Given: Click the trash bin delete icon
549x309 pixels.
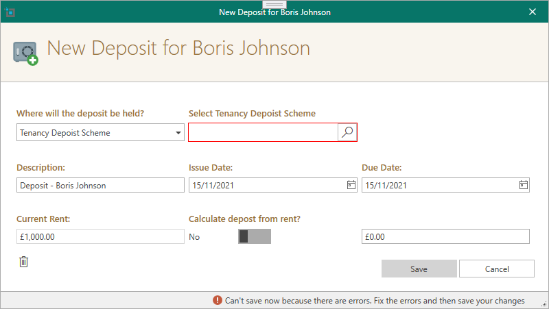Looking at the screenshot, I should point(23,262).
